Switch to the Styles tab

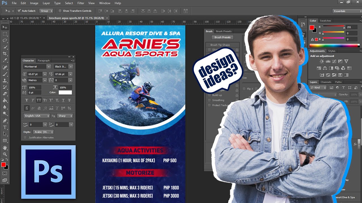332,51
